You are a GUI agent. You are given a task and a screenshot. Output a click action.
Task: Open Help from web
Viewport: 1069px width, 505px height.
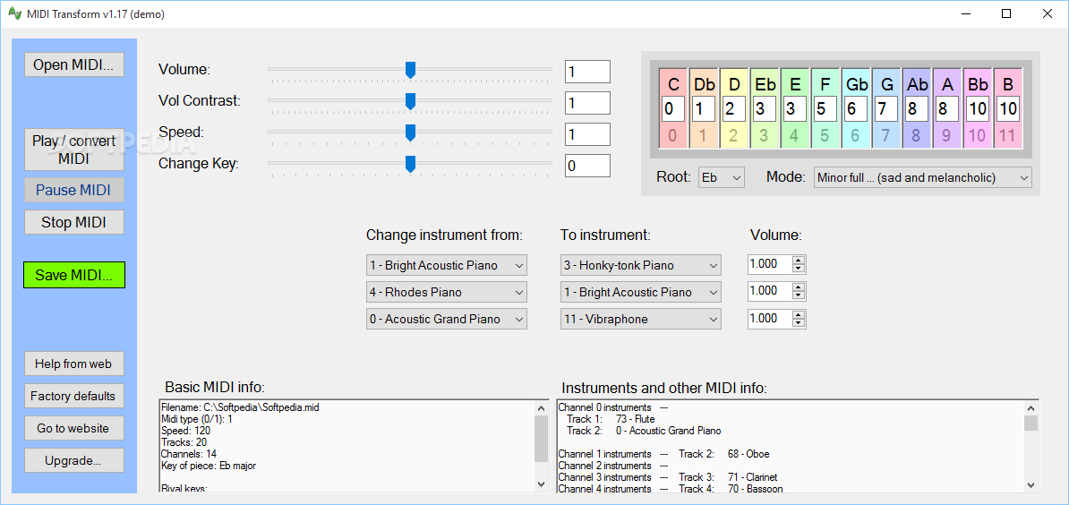click(x=74, y=364)
